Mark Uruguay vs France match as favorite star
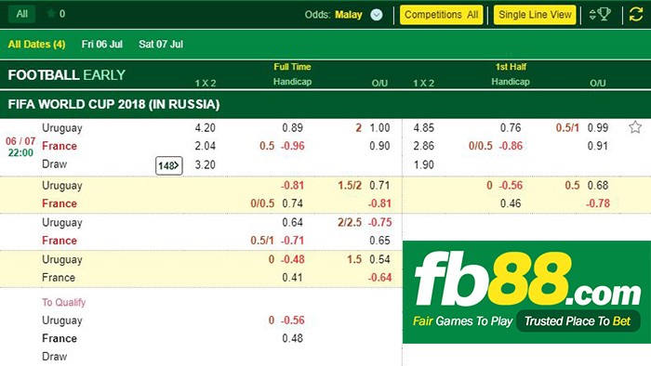Image resolution: width=651 pixels, height=366 pixels. pyautogui.click(x=635, y=127)
